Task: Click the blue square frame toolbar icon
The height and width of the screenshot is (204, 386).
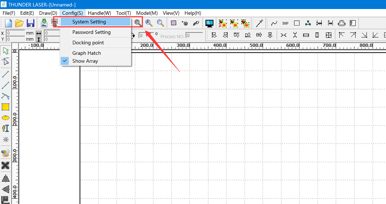Action: [174, 23]
